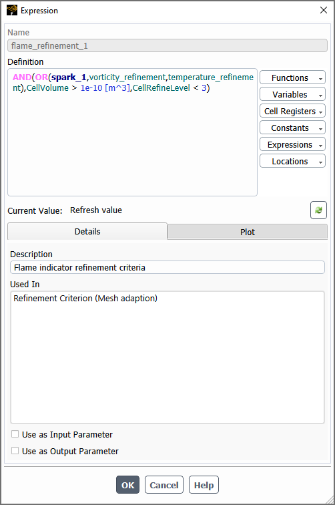Open the Locations dropdown
The image size is (335, 505).
click(292, 162)
